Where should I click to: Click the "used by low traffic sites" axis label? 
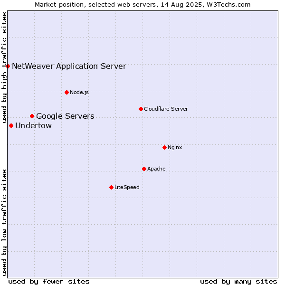coord(4,223)
